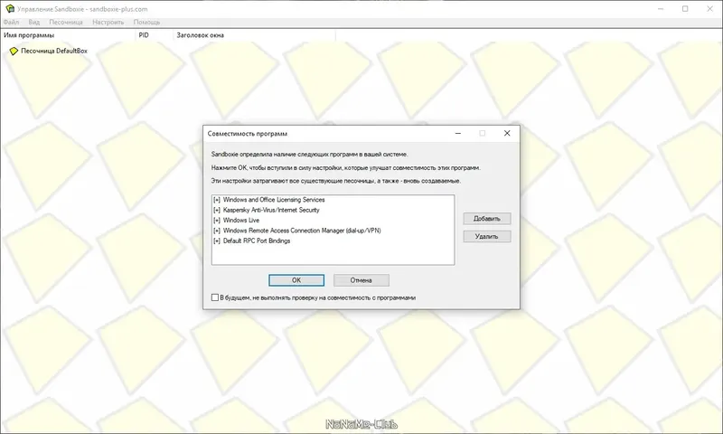Click the Sandboxie app icon in title bar
The width and height of the screenshot is (723, 434).
9,9
